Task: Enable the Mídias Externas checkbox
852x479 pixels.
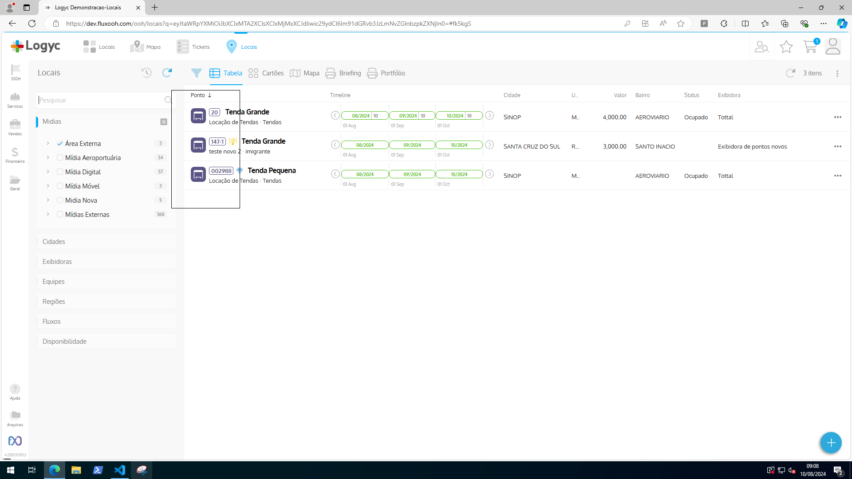Action: click(60, 215)
